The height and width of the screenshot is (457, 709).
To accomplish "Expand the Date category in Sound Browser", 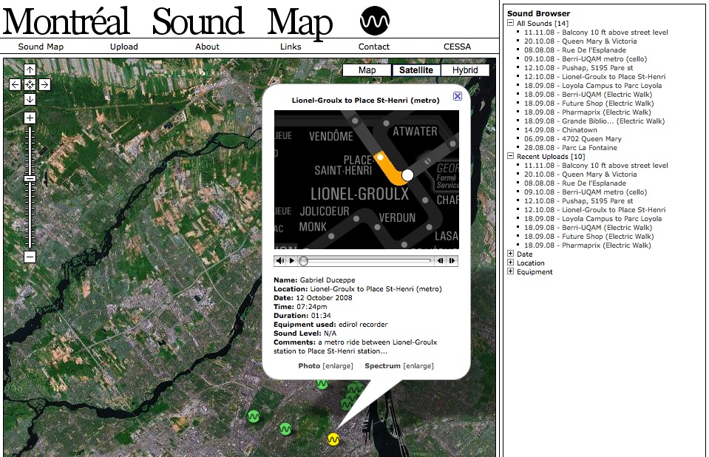I will 510,254.
